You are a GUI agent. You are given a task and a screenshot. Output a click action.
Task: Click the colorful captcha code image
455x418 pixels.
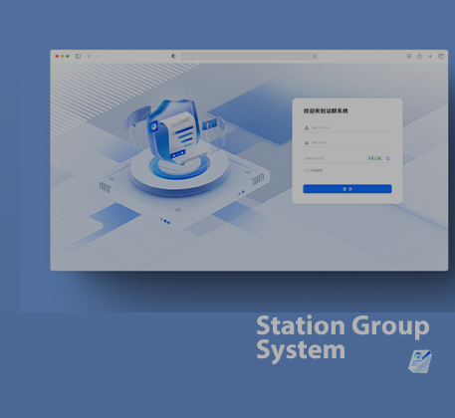[375, 158]
